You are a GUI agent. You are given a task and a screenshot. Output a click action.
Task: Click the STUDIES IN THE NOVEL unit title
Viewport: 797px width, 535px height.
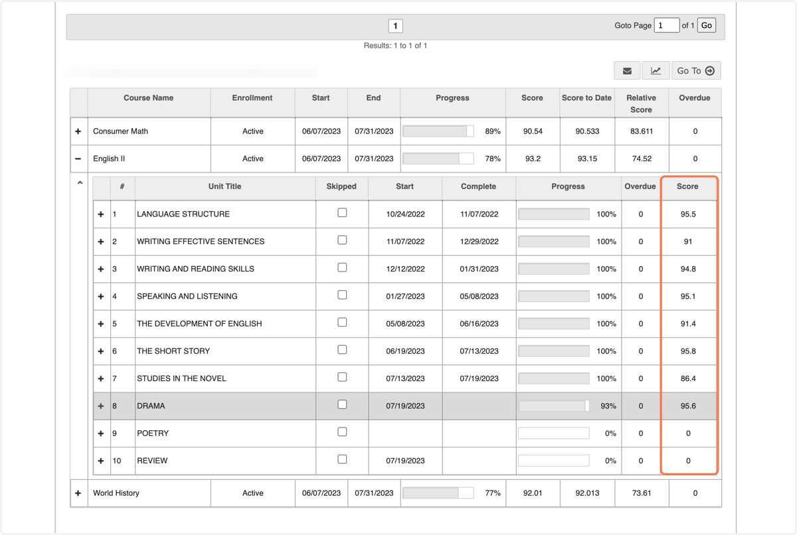coord(181,378)
